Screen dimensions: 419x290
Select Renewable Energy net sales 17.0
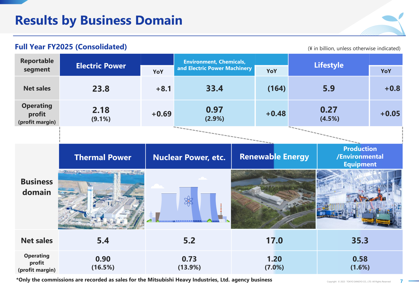tap(274, 240)
